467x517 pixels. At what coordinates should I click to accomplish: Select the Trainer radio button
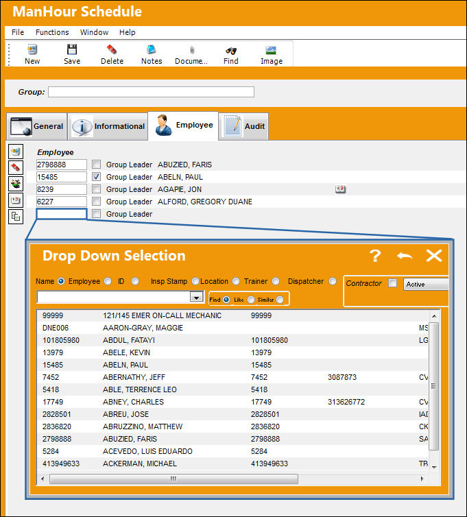pos(276,281)
